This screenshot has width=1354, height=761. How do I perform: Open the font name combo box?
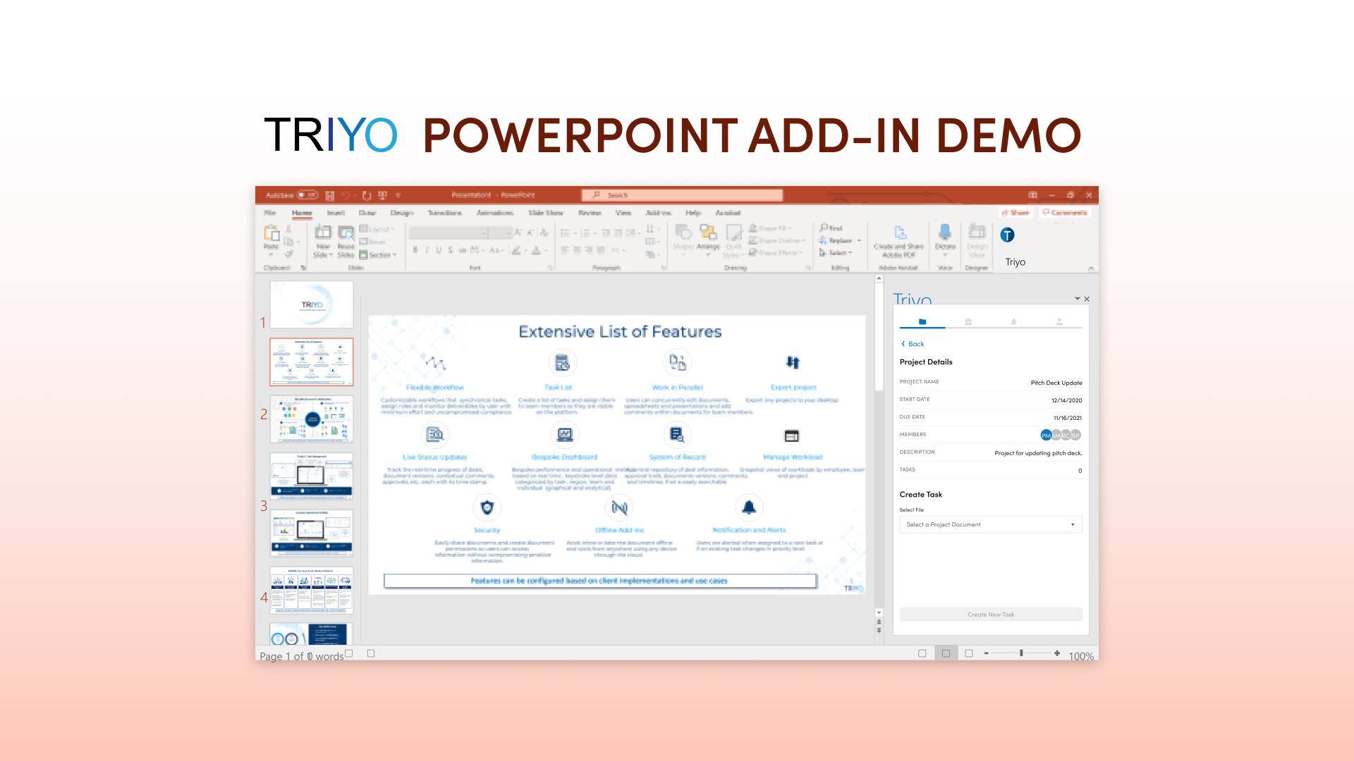pyautogui.click(x=449, y=233)
